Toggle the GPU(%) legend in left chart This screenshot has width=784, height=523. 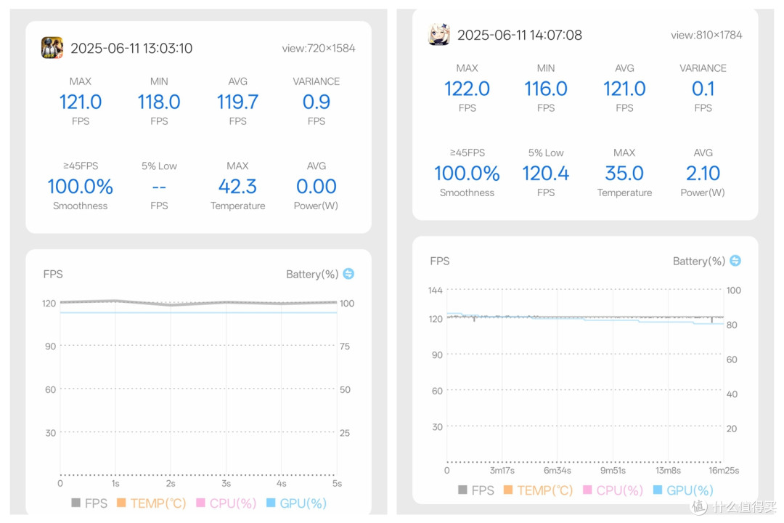click(x=296, y=503)
